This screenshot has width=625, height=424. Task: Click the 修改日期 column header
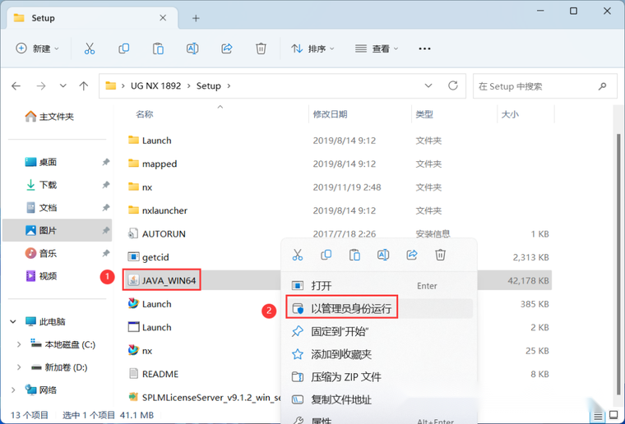pos(330,114)
